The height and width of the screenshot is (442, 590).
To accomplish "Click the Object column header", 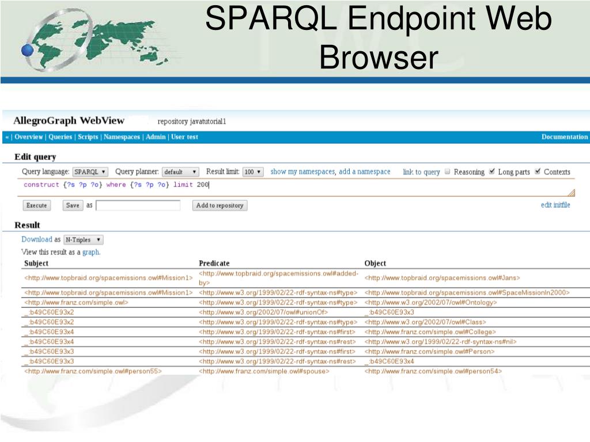I will click(375, 263).
